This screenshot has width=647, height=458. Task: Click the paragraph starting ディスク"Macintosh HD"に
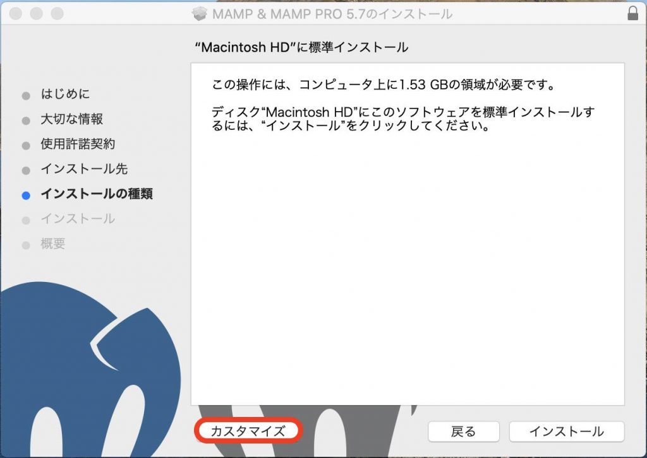[x=403, y=119]
